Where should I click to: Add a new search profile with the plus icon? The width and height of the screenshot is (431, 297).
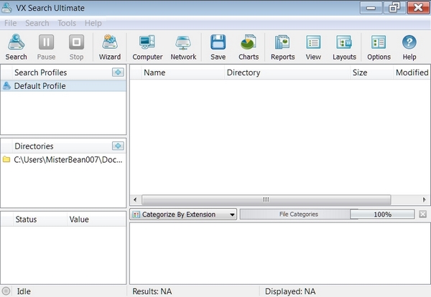(118, 72)
